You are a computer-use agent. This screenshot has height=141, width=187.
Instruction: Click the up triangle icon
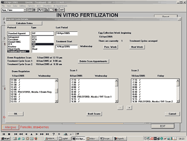(32, 134)
